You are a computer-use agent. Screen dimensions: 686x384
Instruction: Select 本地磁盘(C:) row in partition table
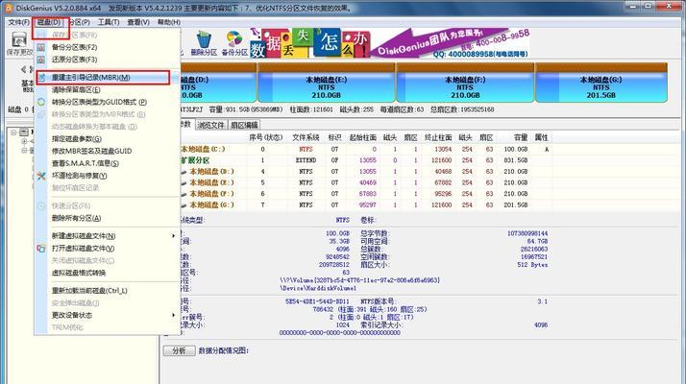[x=365, y=149]
